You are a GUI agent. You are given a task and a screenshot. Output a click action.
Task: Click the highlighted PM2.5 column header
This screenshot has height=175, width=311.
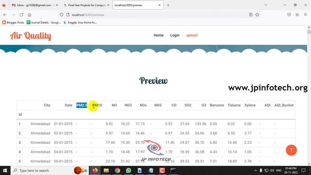(82, 105)
